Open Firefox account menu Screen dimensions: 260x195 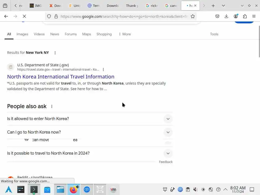tap(236, 16)
